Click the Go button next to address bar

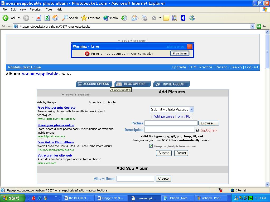click(x=262, y=27)
